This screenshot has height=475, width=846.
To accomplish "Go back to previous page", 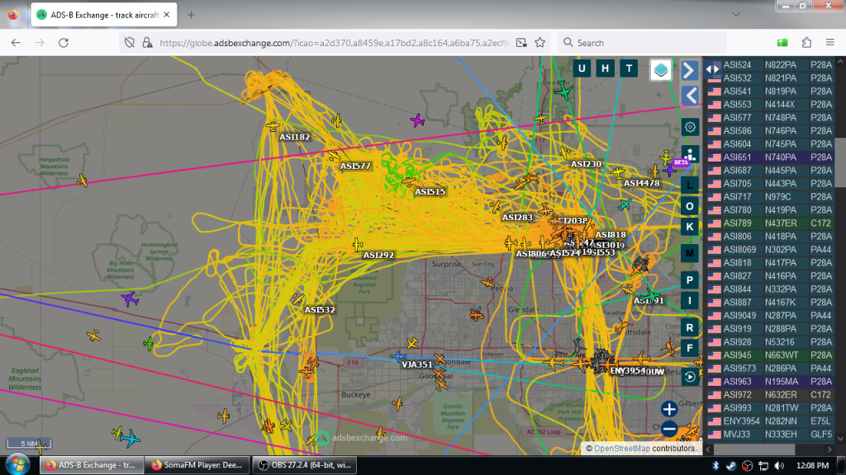I will click(x=16, y=43).
